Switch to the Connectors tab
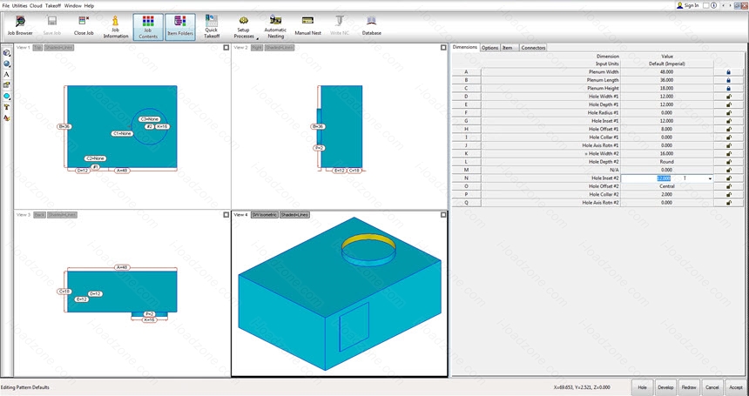Screen dimensions: 749x396 [x=533, y=48]
